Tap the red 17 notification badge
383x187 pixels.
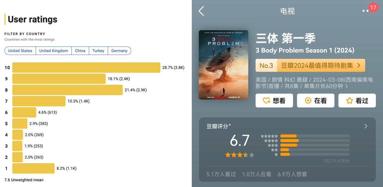pyautogui.click(x=373, y=7)
